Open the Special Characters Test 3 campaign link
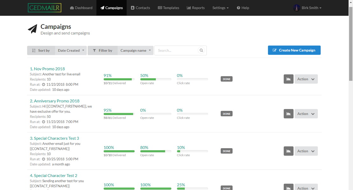This screenshot has height=190, width=353. 54,138
